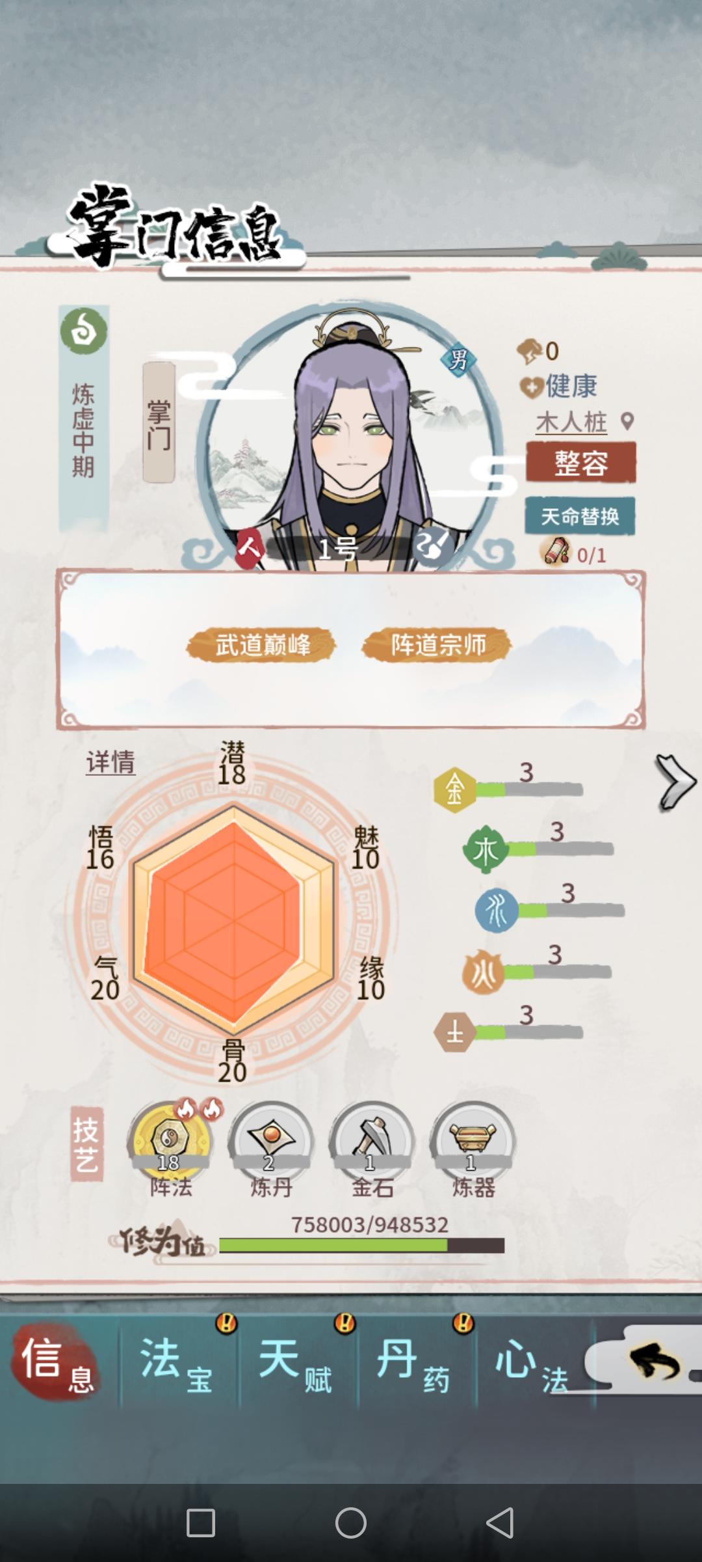702x1562 pixels.
Task: Tap the 金 metal element icon
Action: [x=454, y=790]
